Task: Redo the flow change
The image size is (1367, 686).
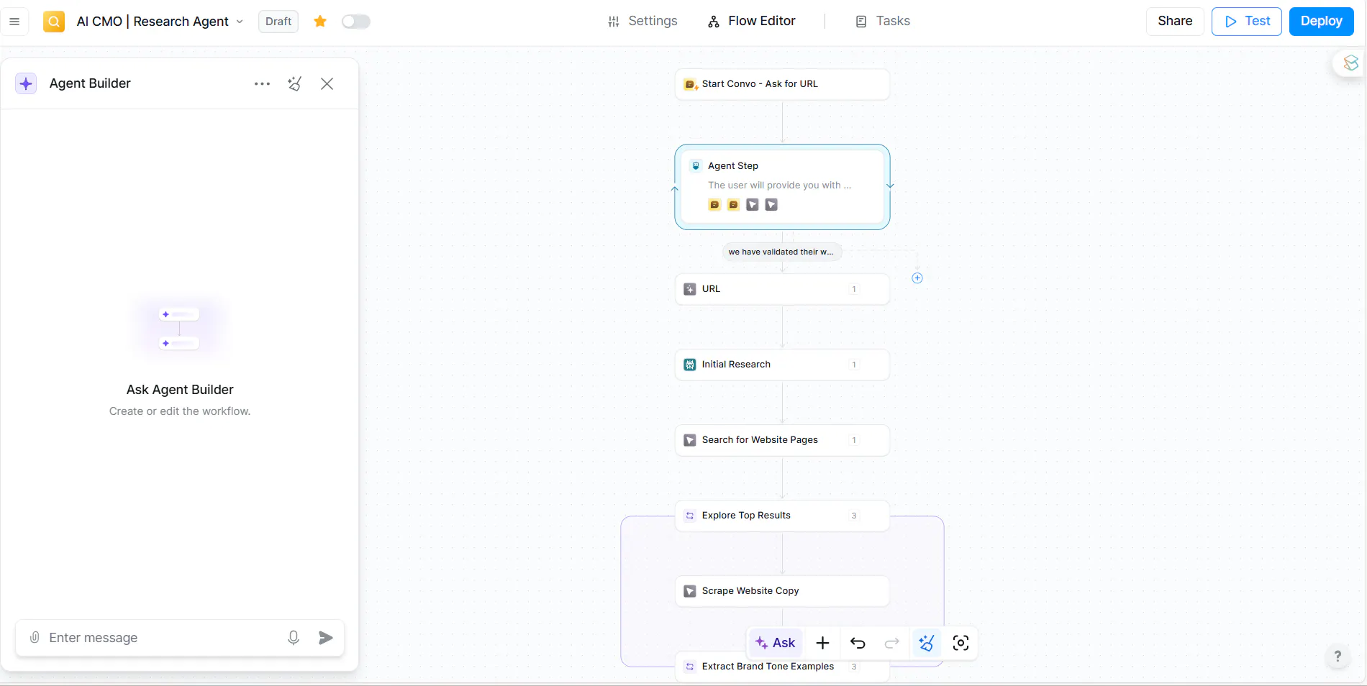Action: [x=892, y=643]
